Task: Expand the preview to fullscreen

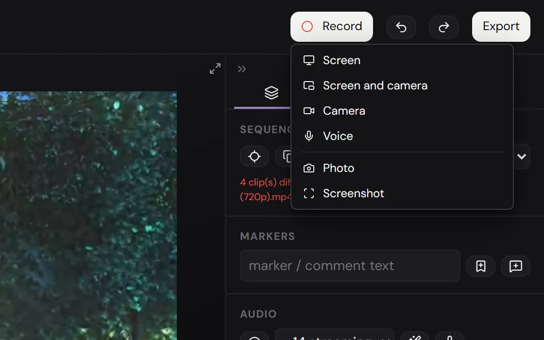Action: tap(215, 68)
